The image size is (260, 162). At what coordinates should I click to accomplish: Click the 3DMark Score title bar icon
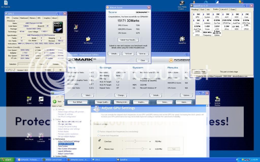tap(107, 7)
